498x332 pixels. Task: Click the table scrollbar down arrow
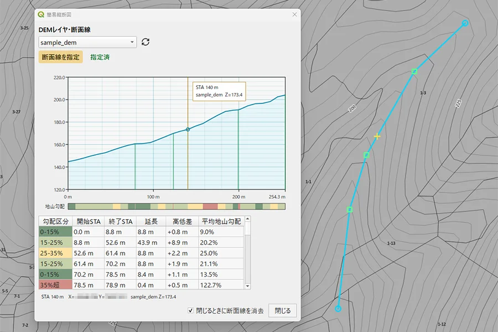pyautogui.click(x=247, y=286)
